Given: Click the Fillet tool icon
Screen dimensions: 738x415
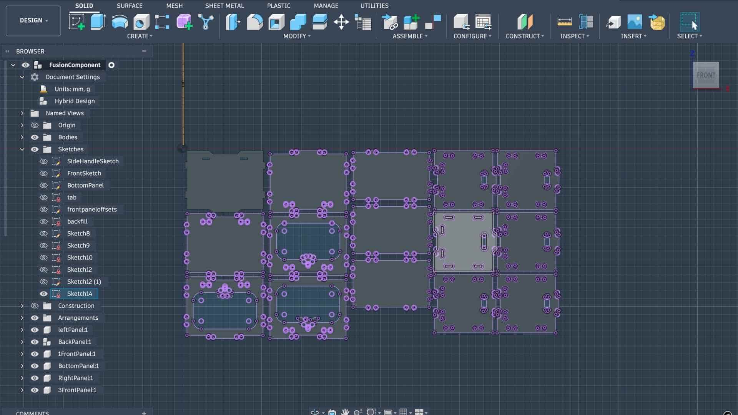Looking at the screenshot, I should 254,22.
